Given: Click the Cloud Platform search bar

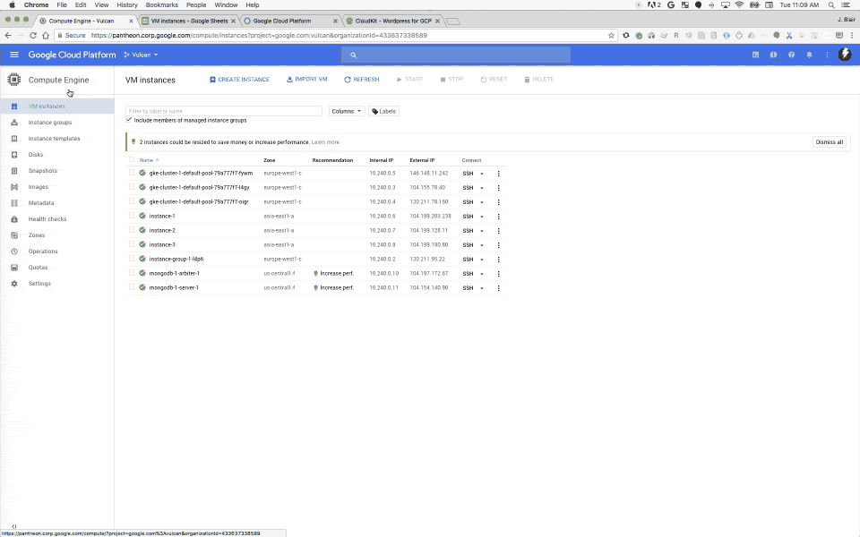Looking at the screenshot, I should (456, 55).
